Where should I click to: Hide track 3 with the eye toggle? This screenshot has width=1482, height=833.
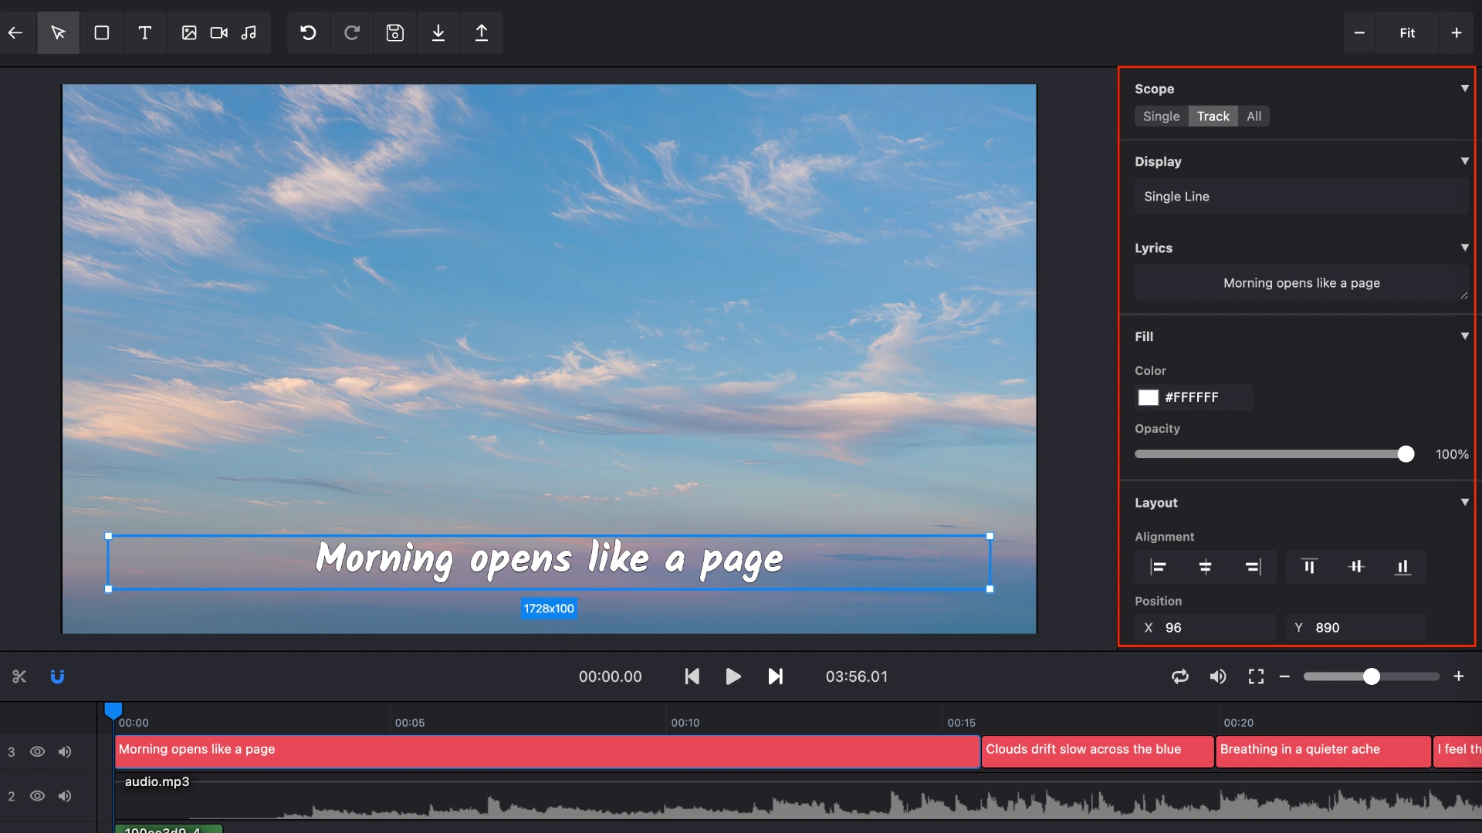coord(37,752)
